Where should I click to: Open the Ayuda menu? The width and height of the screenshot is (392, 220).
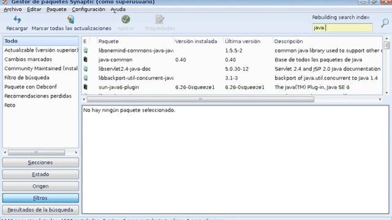118,10
